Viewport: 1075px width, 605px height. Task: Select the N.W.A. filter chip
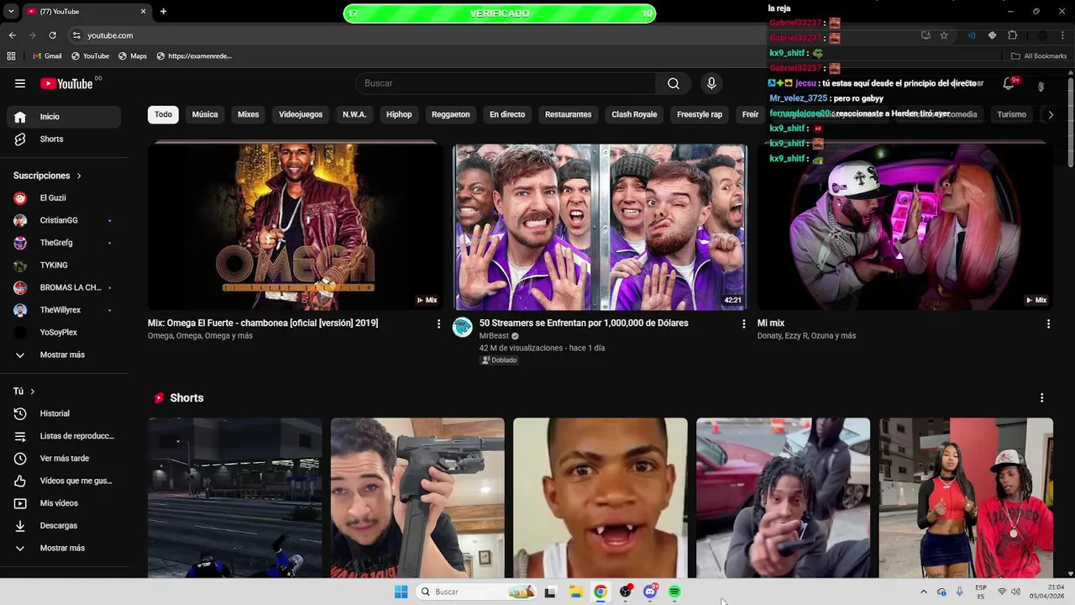coord(354,114)
